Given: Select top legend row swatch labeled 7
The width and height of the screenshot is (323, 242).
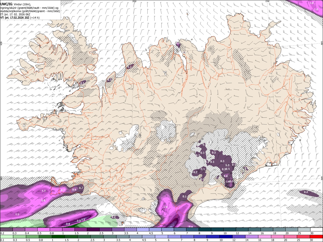Looking at the screenshot, I should pos(192,230).
